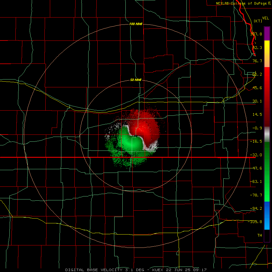Viewport: 272px width, 272px height.
Task: Click the TH threshold label
Action: [x=260, y=235]
